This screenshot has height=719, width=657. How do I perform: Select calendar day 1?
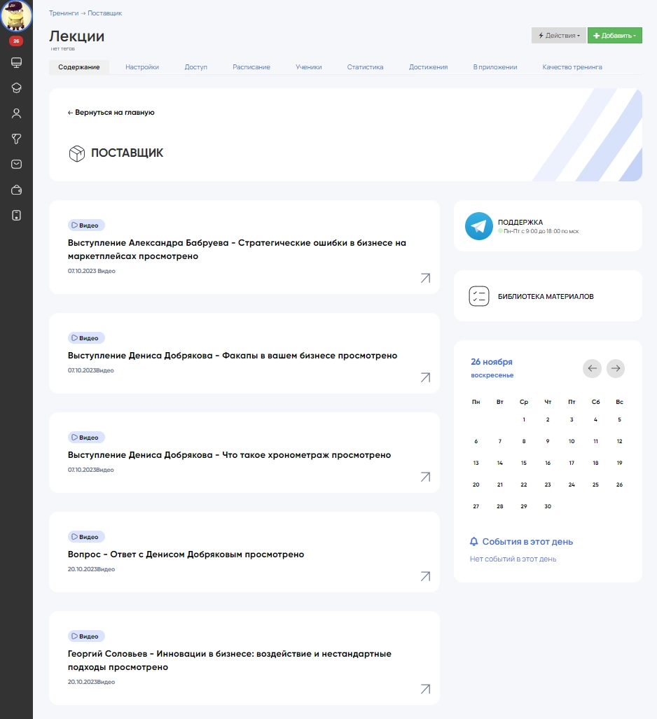[x=524, y=419]
